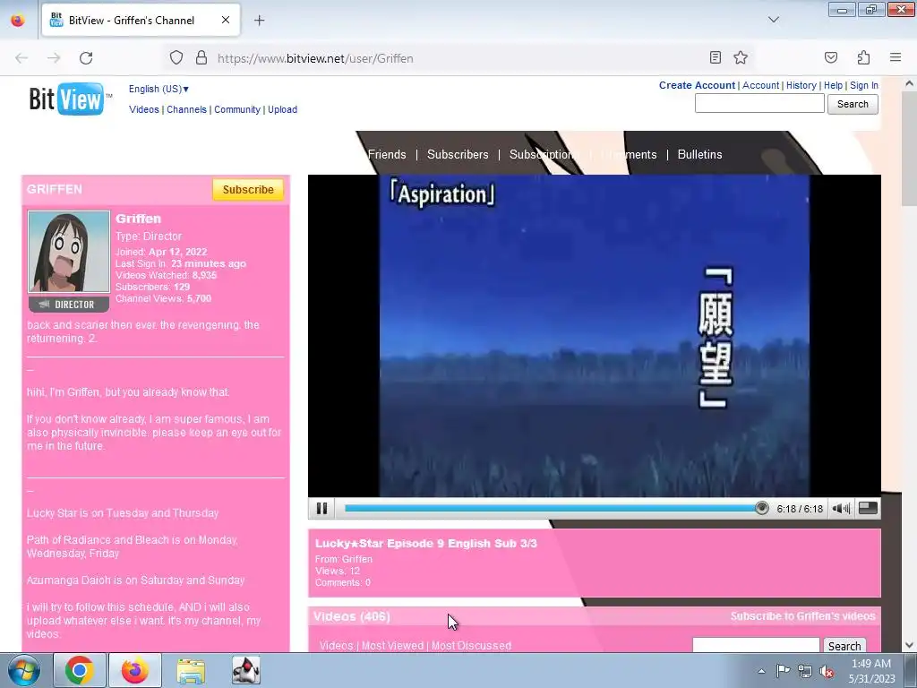Go forward with the forward arrow

[54, 58]
